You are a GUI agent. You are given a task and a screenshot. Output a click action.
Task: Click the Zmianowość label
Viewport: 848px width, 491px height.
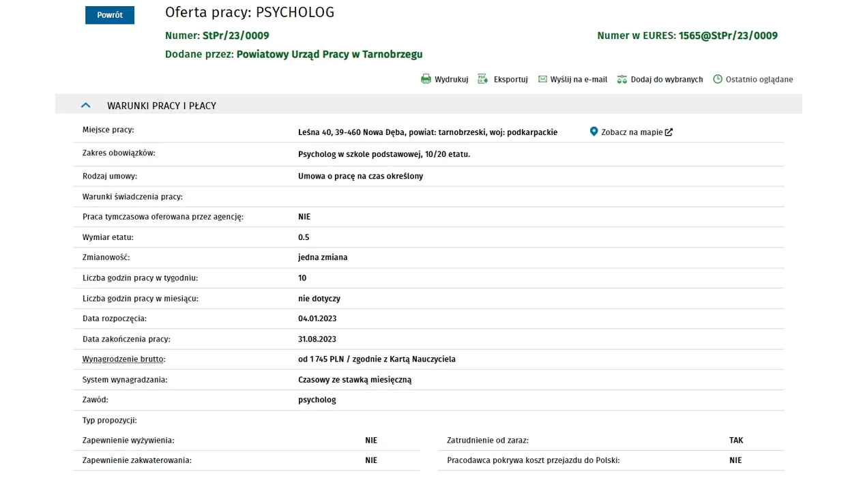pos(106,257)
